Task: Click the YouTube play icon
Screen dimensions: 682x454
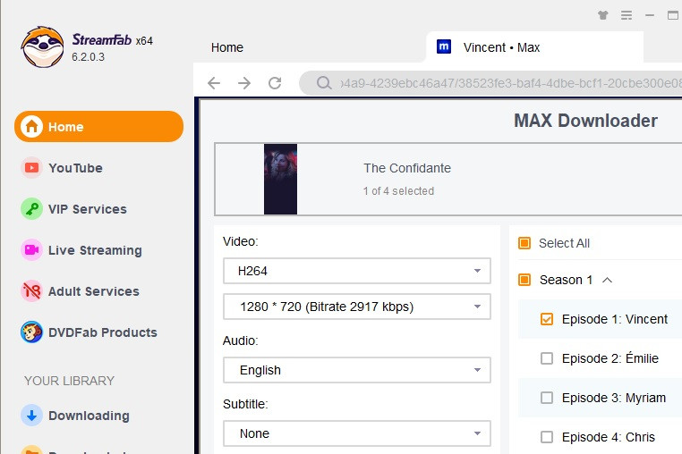Action: (31, 168)
